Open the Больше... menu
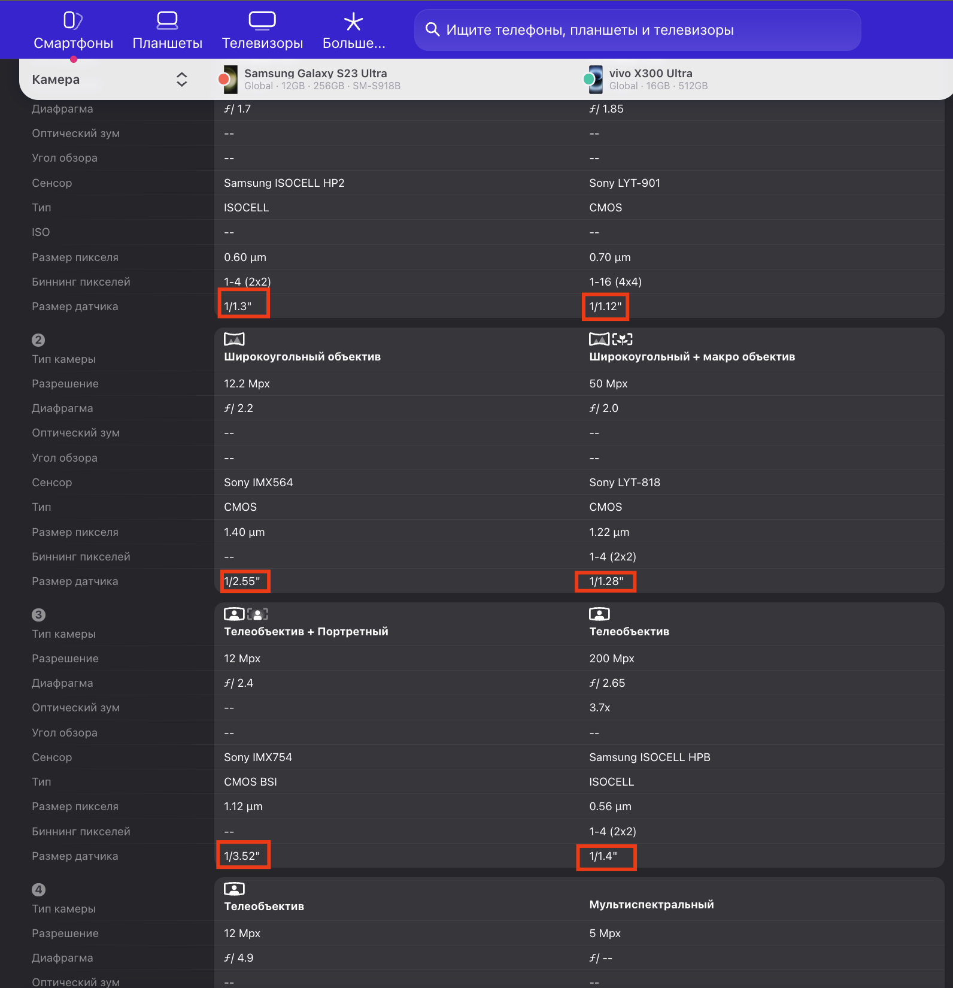The height and width of the screenshot is (988, 953). [x=354, y=31]
